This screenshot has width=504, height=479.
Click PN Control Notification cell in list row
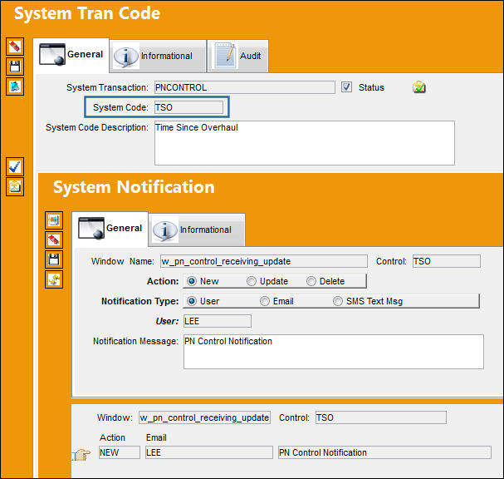click(x=384, y=452)
